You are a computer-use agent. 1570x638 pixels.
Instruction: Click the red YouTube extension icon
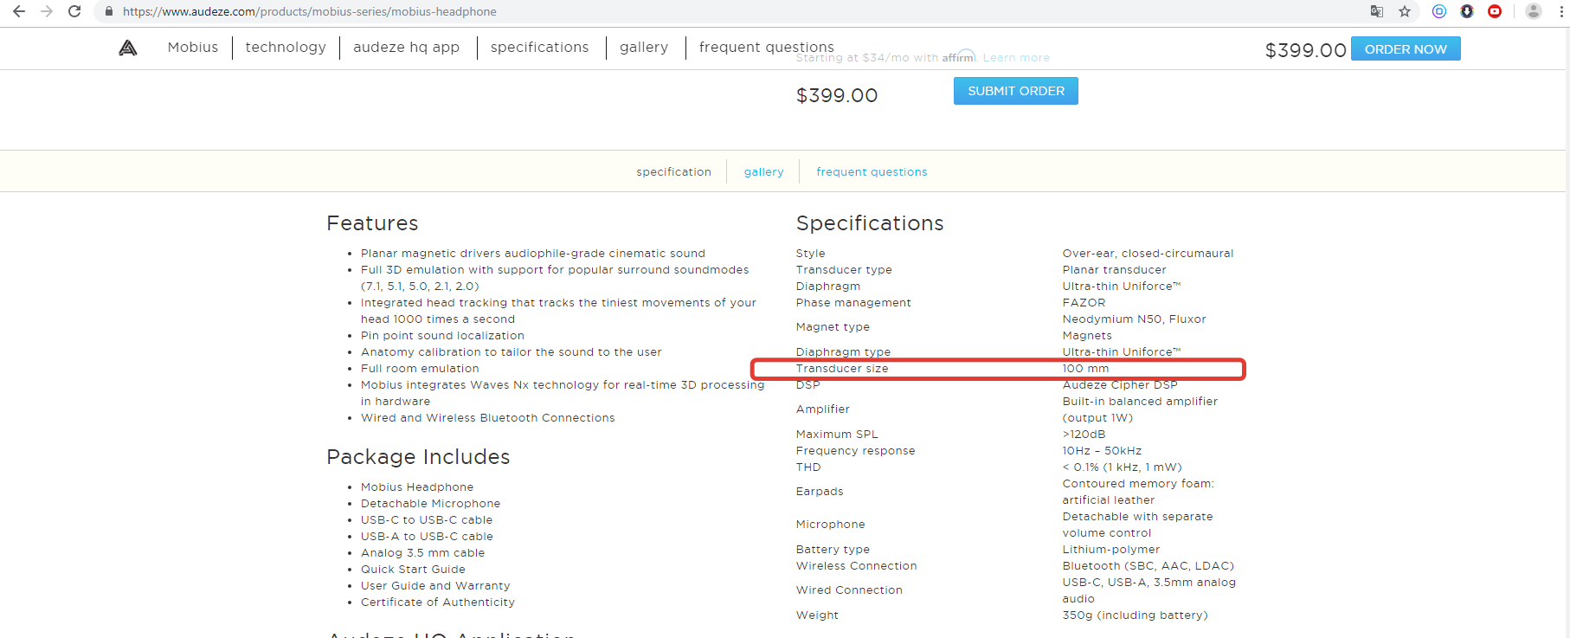coord(1495,11)
